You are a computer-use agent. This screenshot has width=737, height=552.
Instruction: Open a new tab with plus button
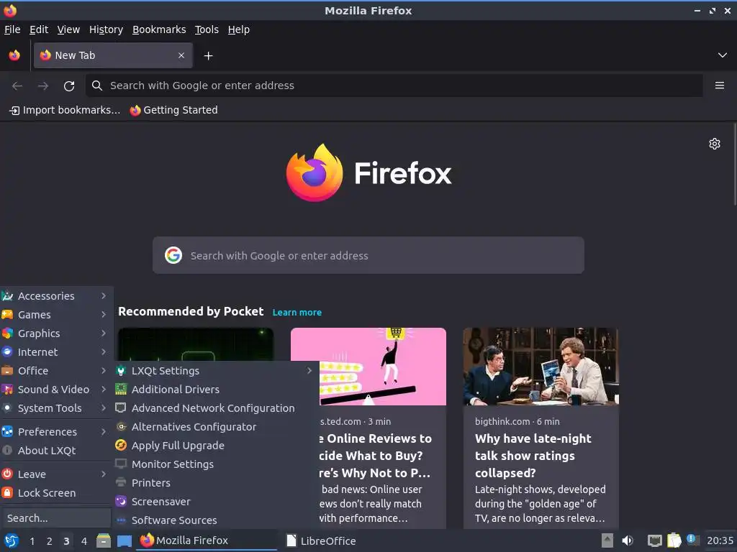coord(208,56)
